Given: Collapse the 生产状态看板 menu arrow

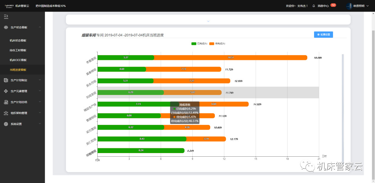Looking at the screenshot, I should [x=40, y=27].
